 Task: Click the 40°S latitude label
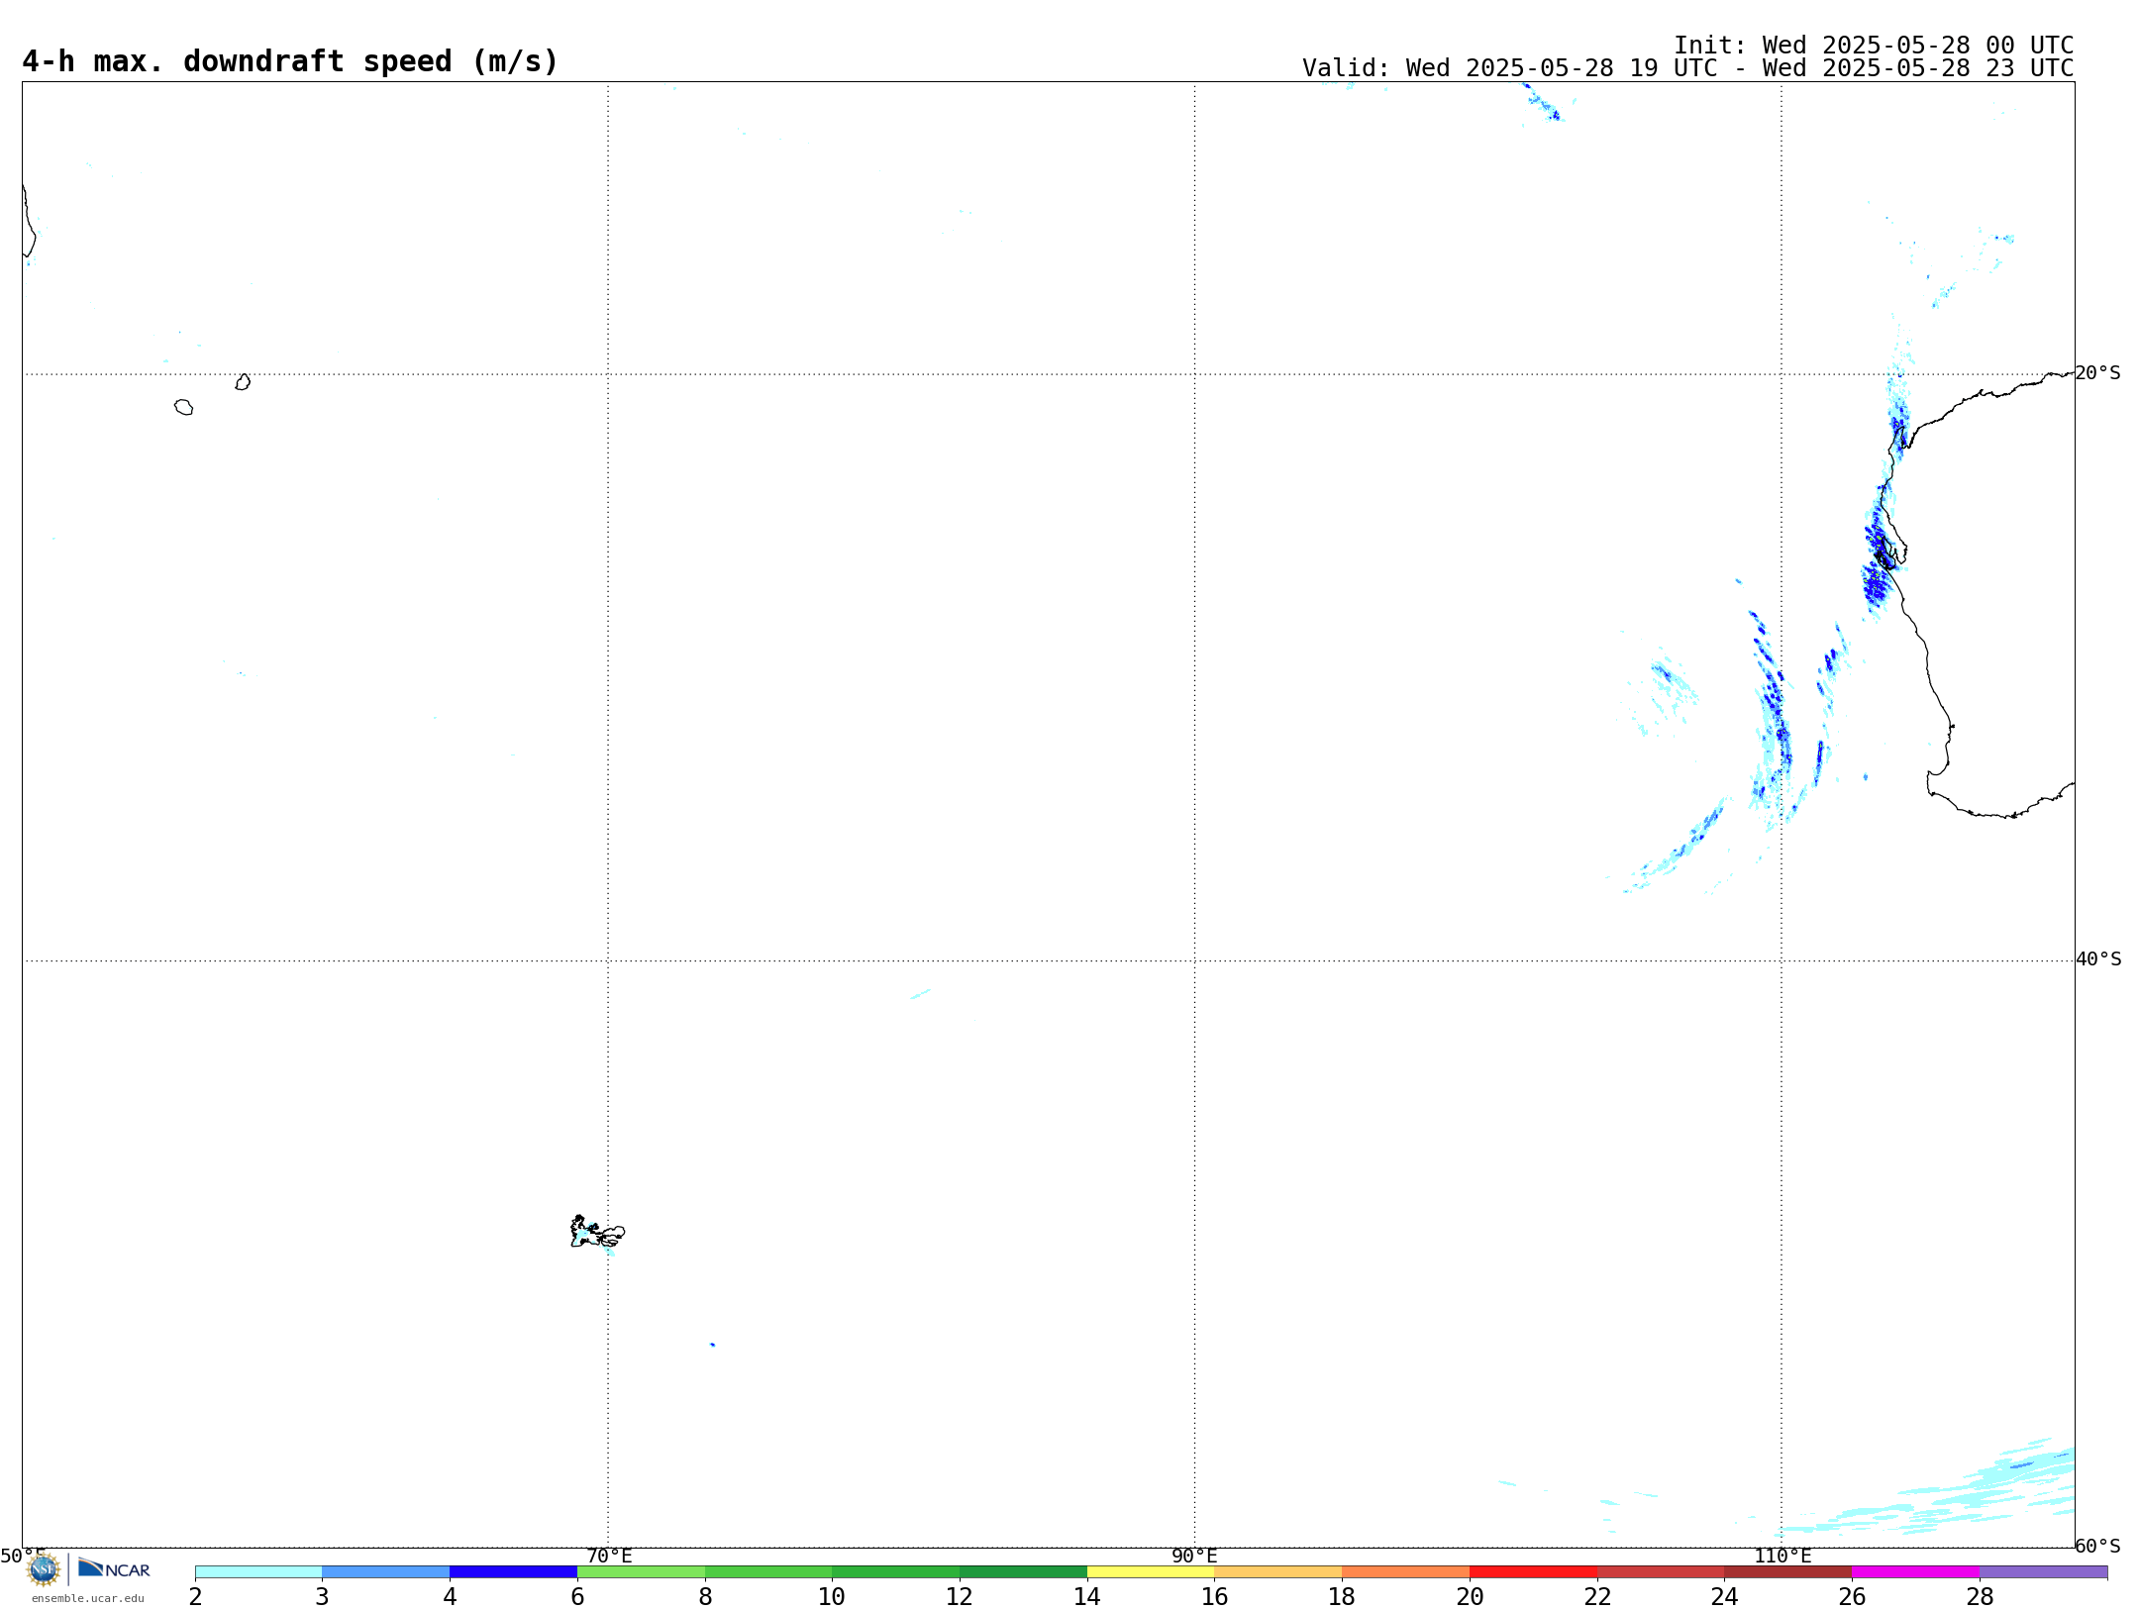point(2098,959)
